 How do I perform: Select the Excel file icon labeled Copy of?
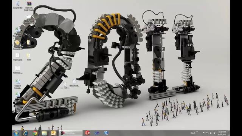18,84
